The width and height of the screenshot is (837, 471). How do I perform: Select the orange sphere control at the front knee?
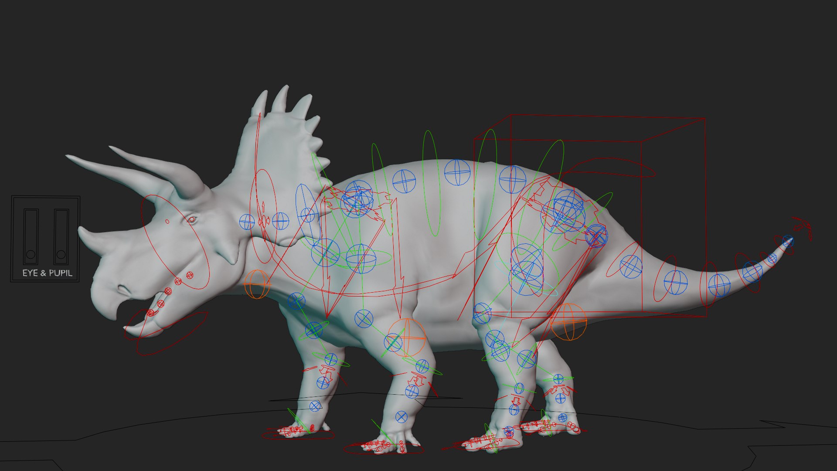click(406, 337)
